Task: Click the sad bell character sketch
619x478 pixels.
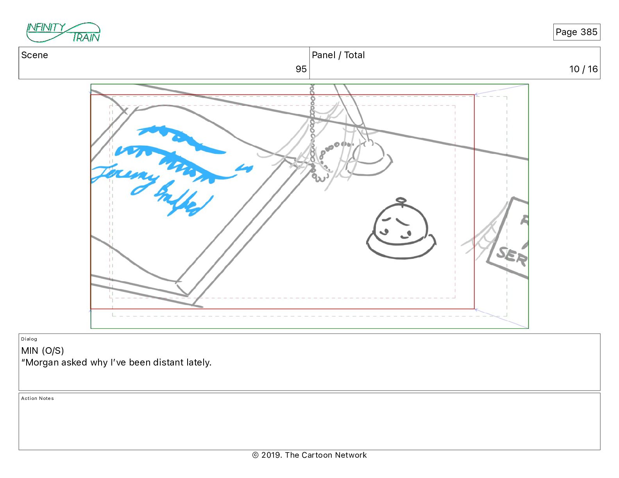Action: pyautogui.click(x=401, y=229)
